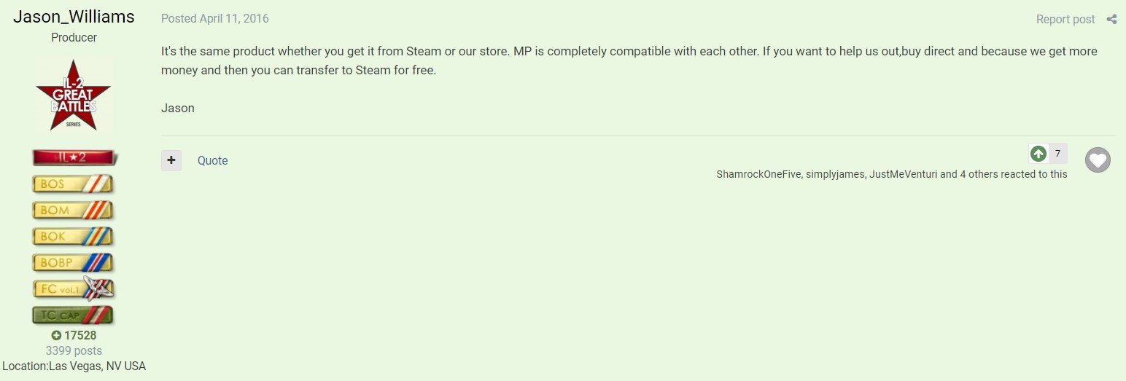Screen dimensions: 1126x381
Task: Open the Report post link
Action: [x=1065, y=20]
